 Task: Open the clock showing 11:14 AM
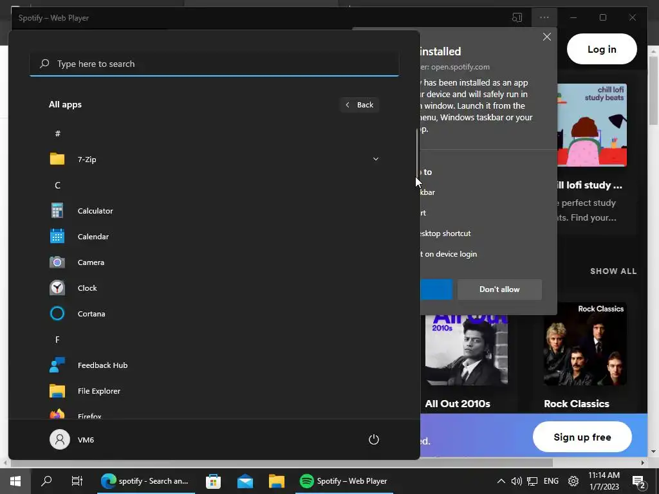coord(604,481)
